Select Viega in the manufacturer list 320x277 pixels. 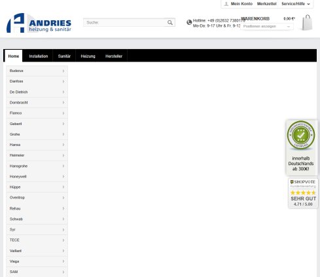click(37, 261)
